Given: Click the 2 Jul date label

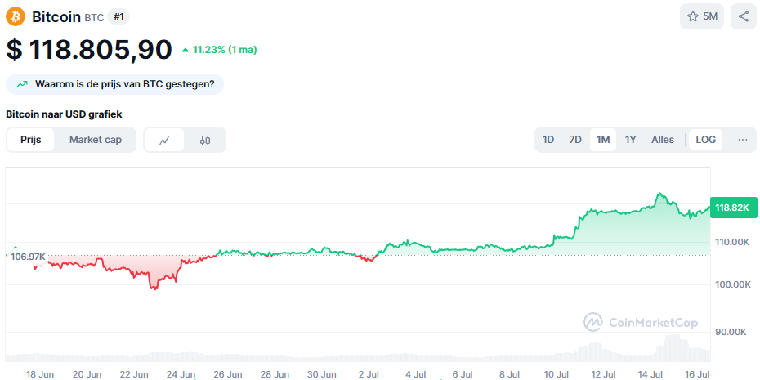Looking at the screenshot, I should 369,374.
